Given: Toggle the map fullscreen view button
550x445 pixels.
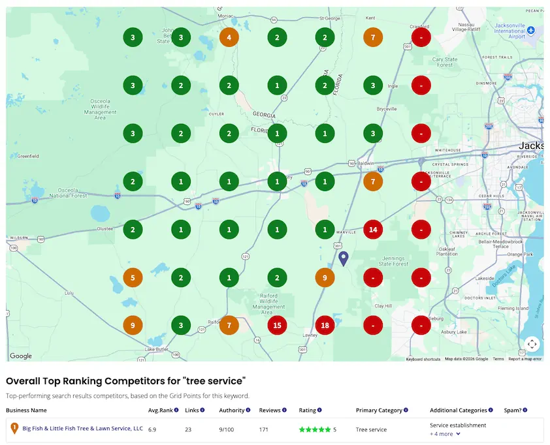Looking at the screenshot, I should coord(532,344).
